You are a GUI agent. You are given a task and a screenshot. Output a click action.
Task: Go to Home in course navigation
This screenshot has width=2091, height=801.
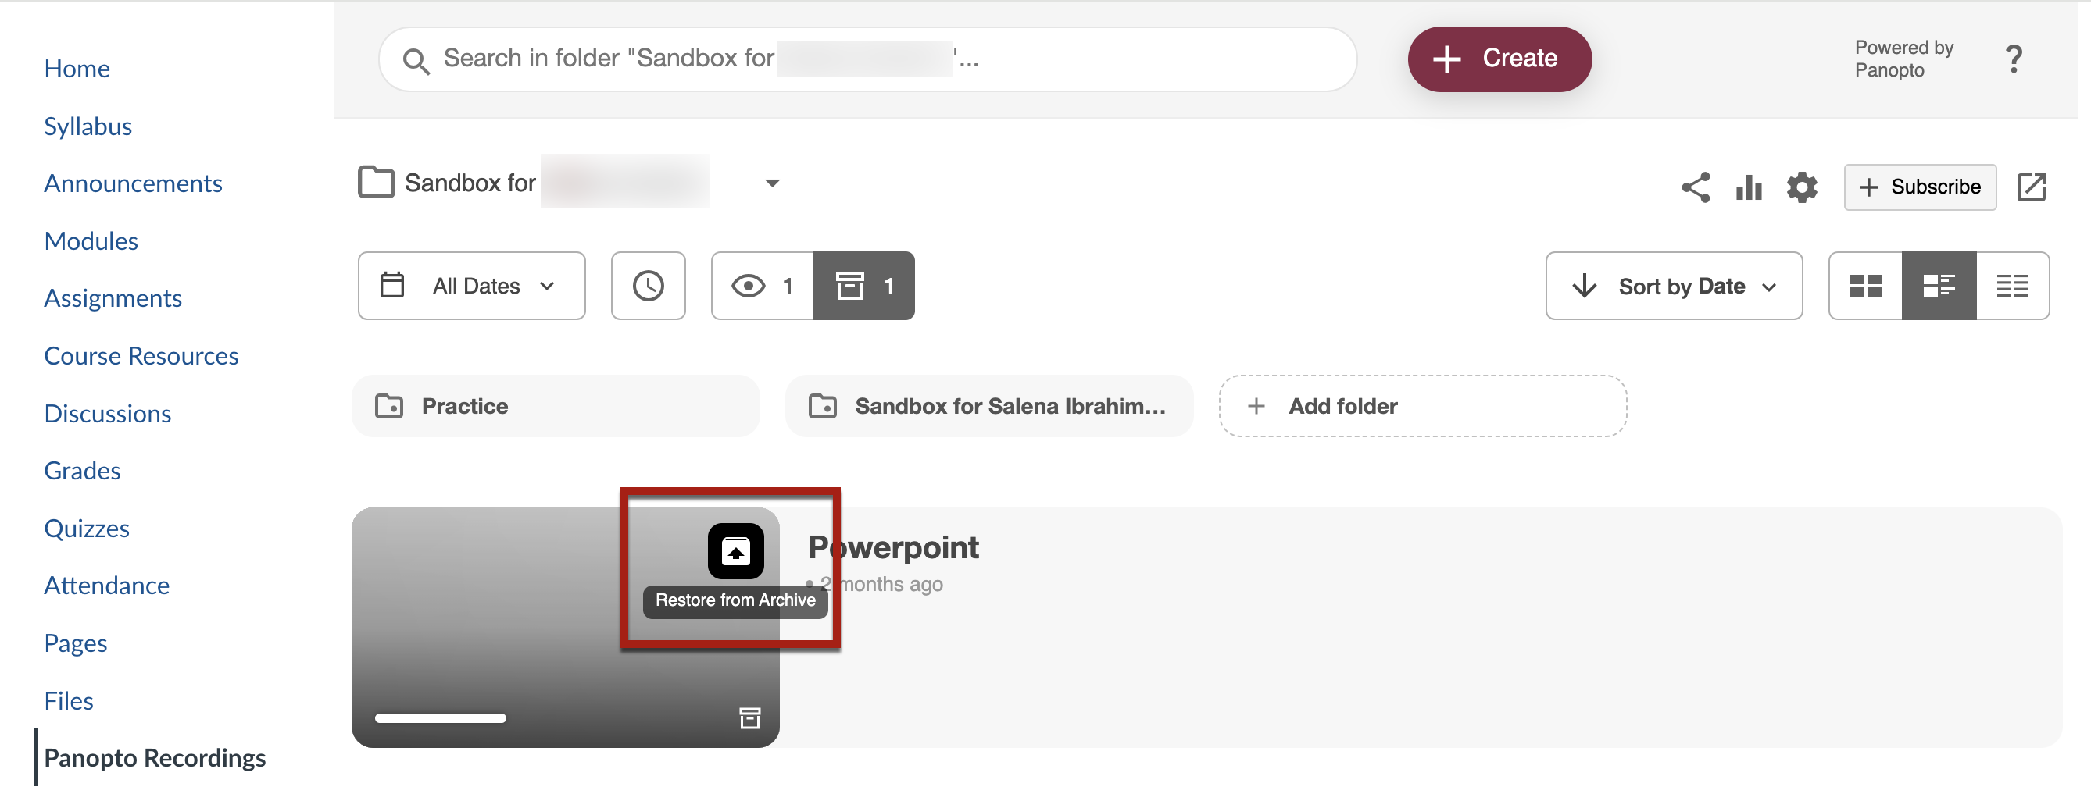click(x=77, y=68)
